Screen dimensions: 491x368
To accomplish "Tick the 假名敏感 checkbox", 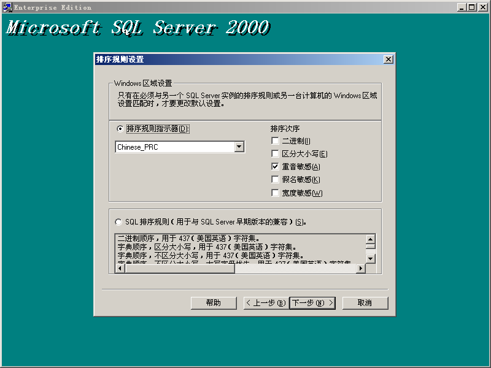I will pyautogui.click(x=275, y=180).
